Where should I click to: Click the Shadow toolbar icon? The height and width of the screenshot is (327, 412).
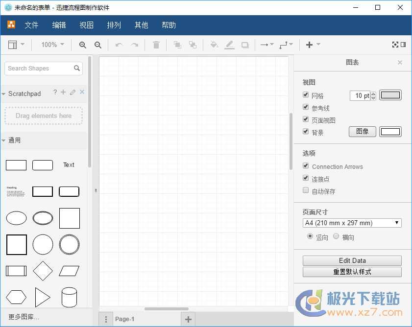[x=244, y=45]
